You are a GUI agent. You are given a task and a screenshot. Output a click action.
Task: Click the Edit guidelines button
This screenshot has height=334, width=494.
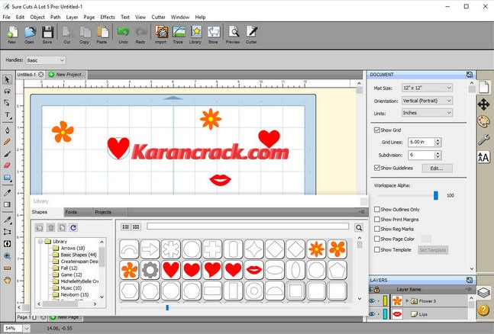tap(437, 168)
